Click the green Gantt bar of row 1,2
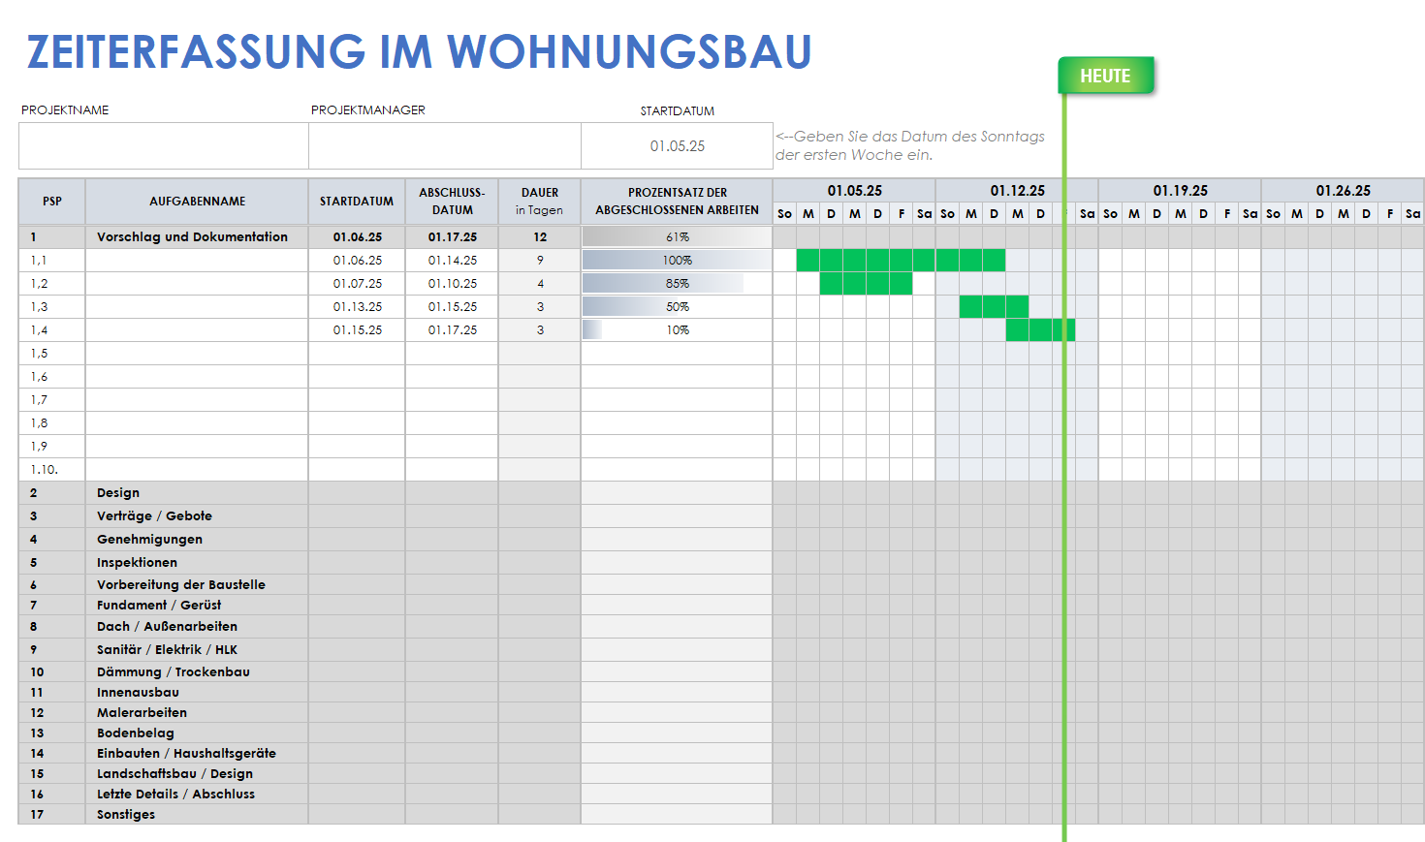1425x842 pixels. 866,284
